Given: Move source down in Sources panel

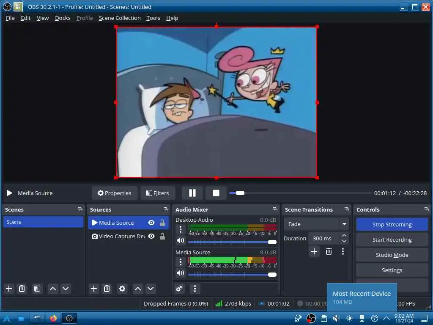Looking at the screenshot, I should point(151,289).
